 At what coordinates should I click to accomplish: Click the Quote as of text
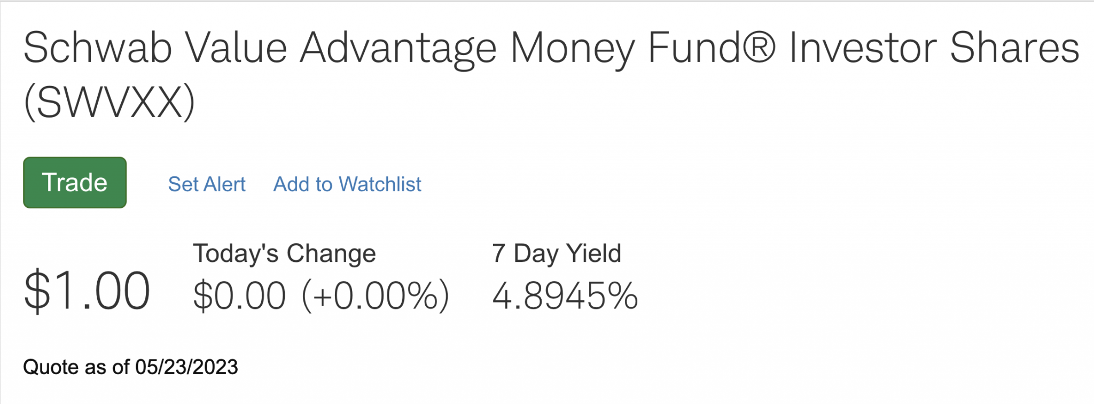76,367
